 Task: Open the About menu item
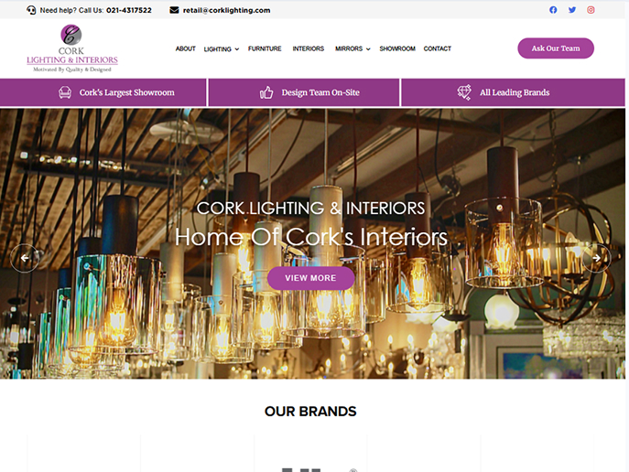pyautogui.click(x=185, y=48)
